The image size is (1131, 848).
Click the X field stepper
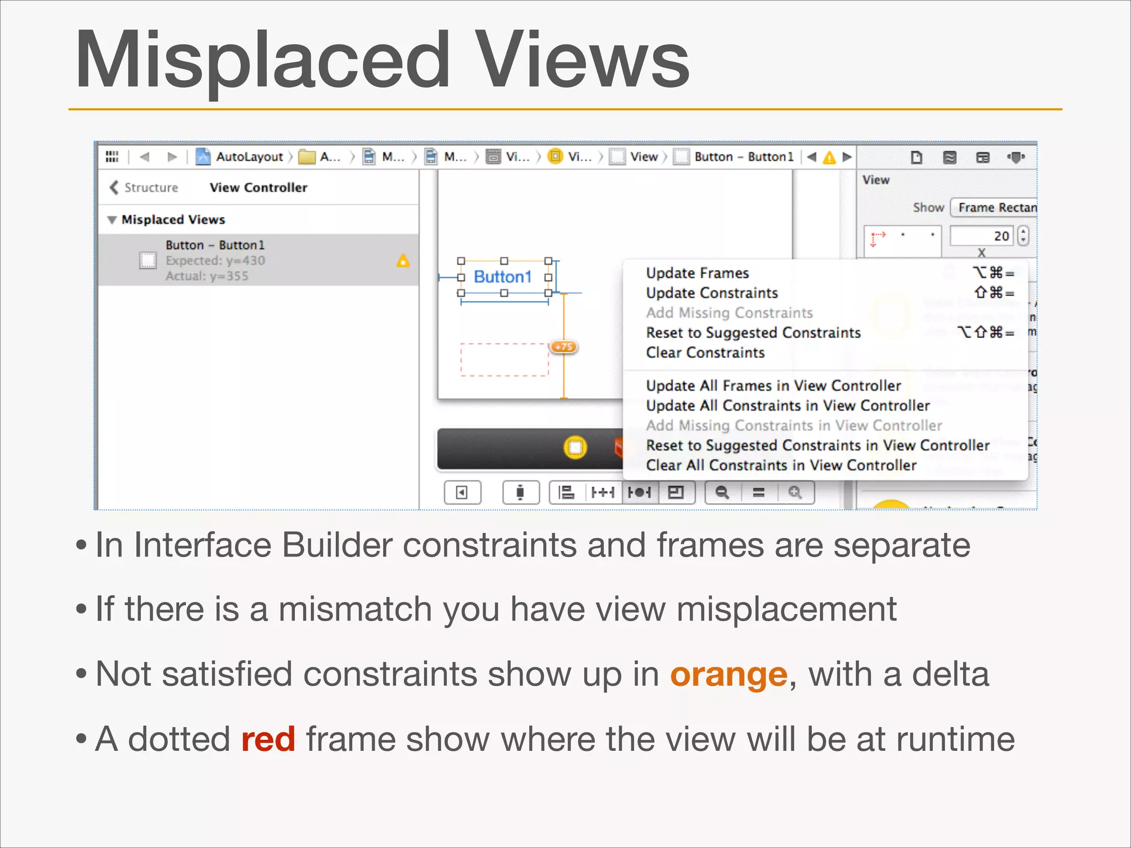(x=1023, y=236)
